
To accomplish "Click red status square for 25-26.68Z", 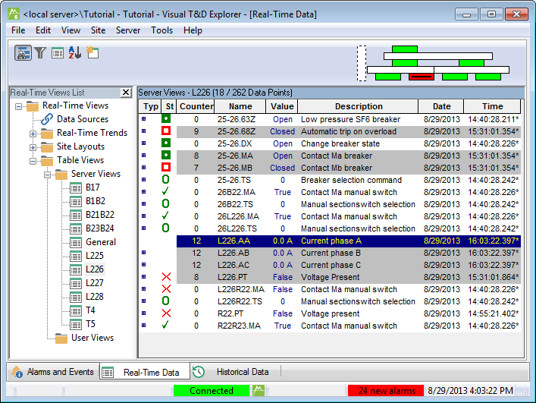I will [166, 131].
